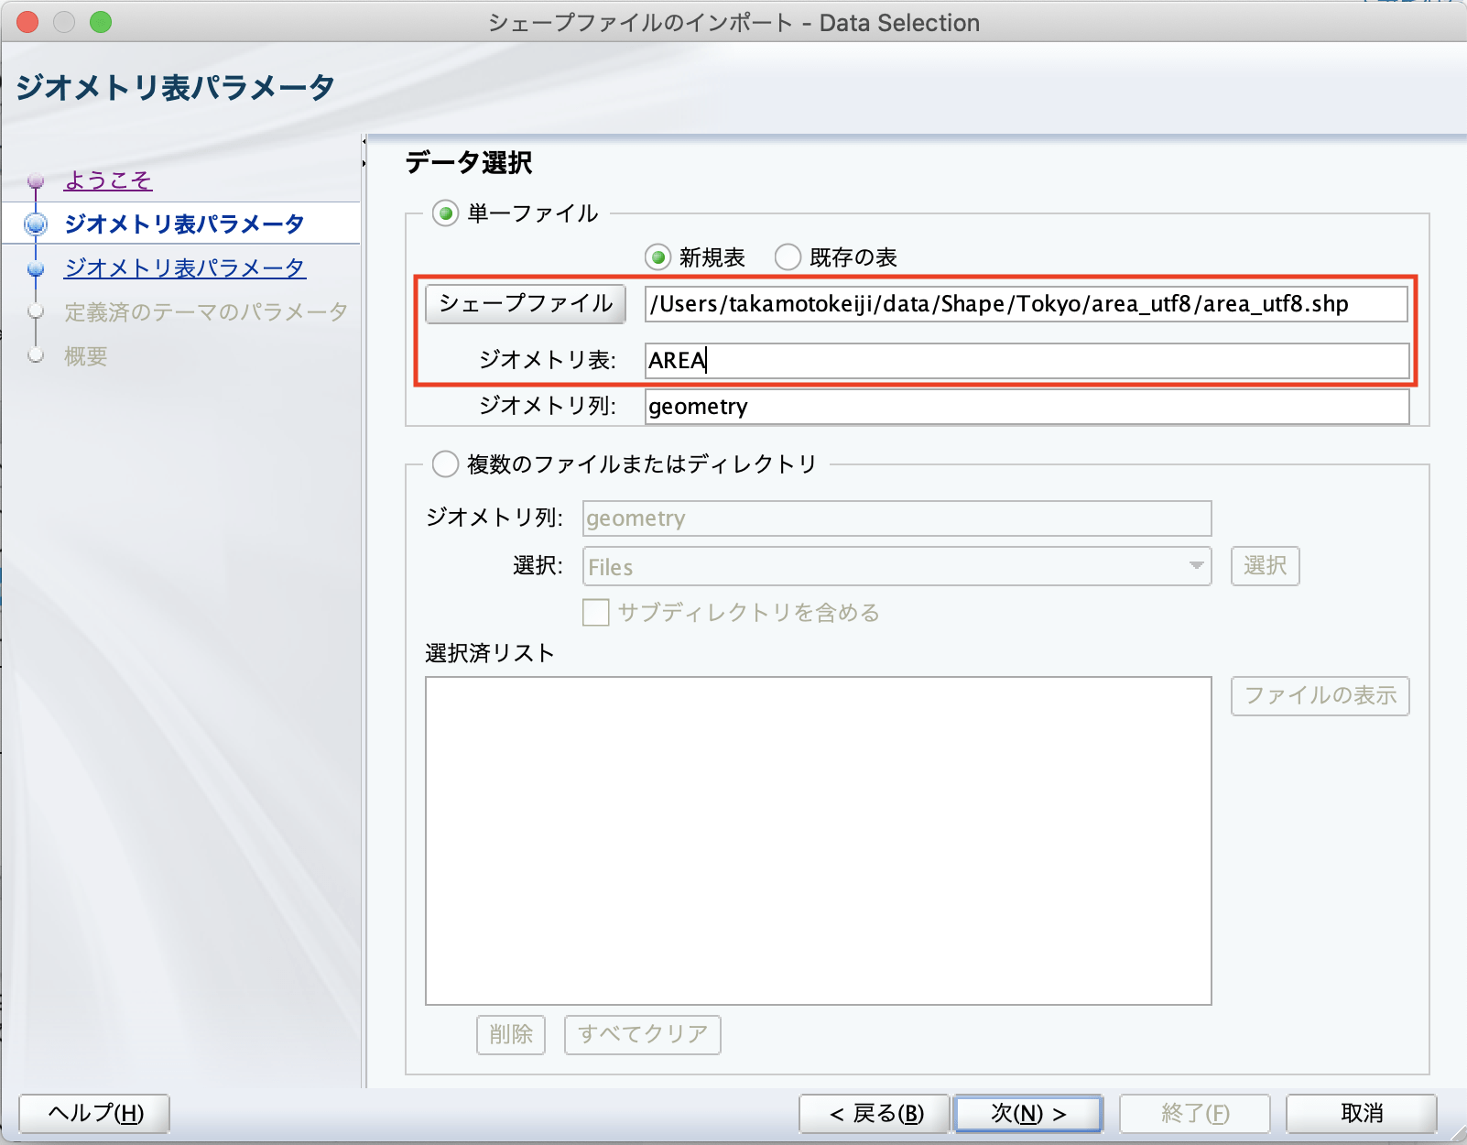Click the すべてクリア button
Image resolution: width=1467 pixels, height=1145 pixels.
[643, 1035]
